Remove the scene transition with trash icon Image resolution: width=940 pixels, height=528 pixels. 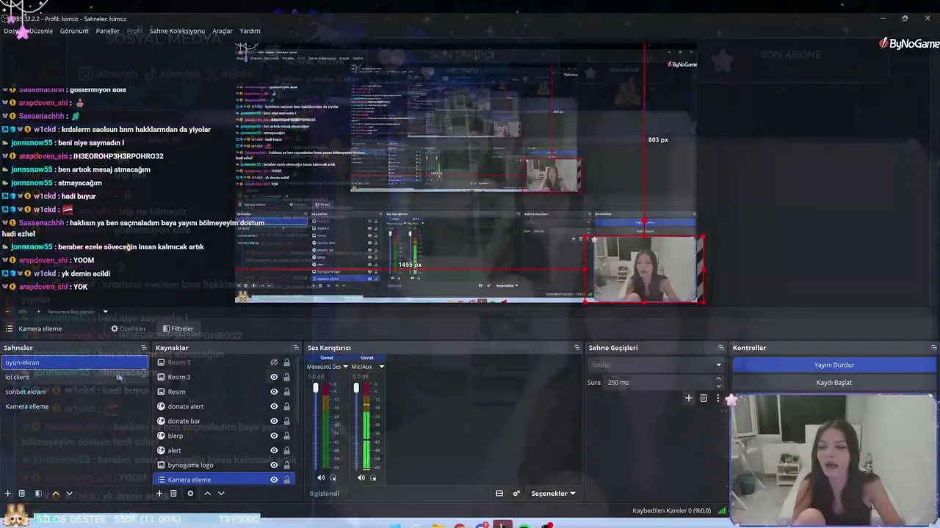(x=704, y=398)
